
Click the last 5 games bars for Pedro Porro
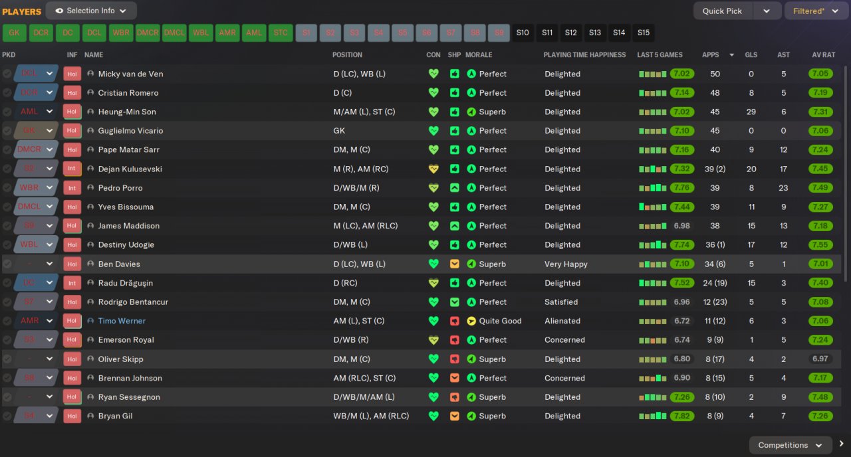652,188
